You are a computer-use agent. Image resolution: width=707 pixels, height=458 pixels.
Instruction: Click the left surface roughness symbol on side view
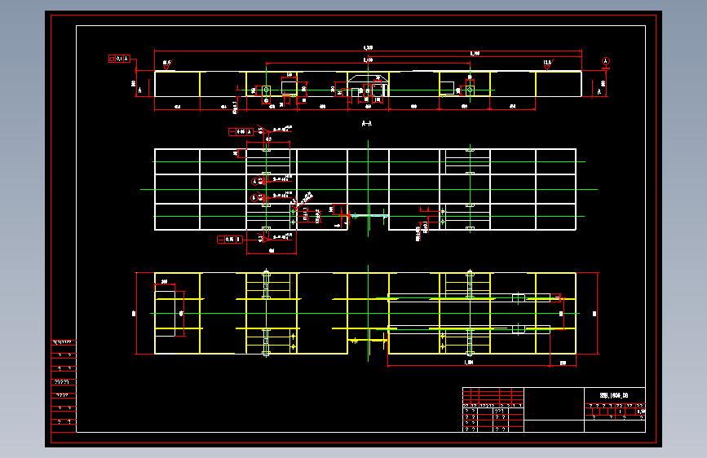pos(167,65)
